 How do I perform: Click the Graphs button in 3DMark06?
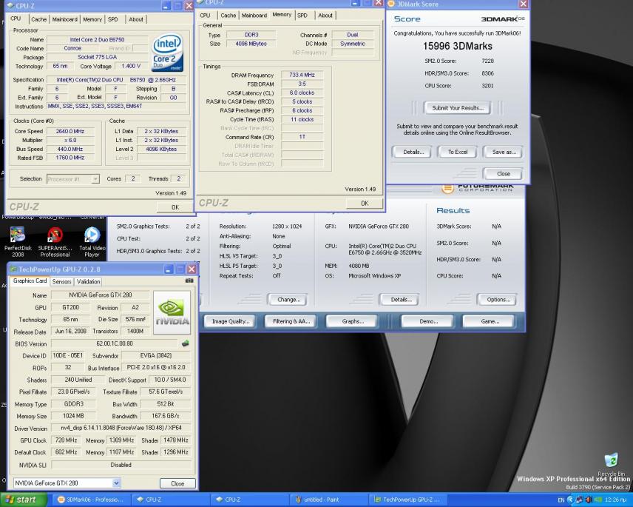(353, 321)
